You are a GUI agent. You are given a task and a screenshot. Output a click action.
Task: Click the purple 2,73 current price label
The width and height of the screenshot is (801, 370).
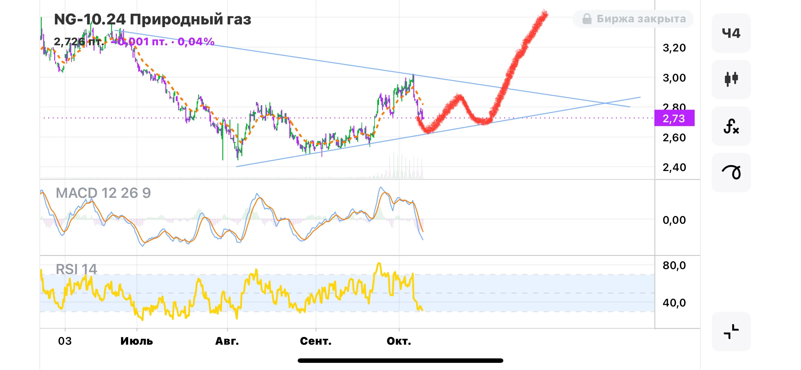tap(674, 118)
